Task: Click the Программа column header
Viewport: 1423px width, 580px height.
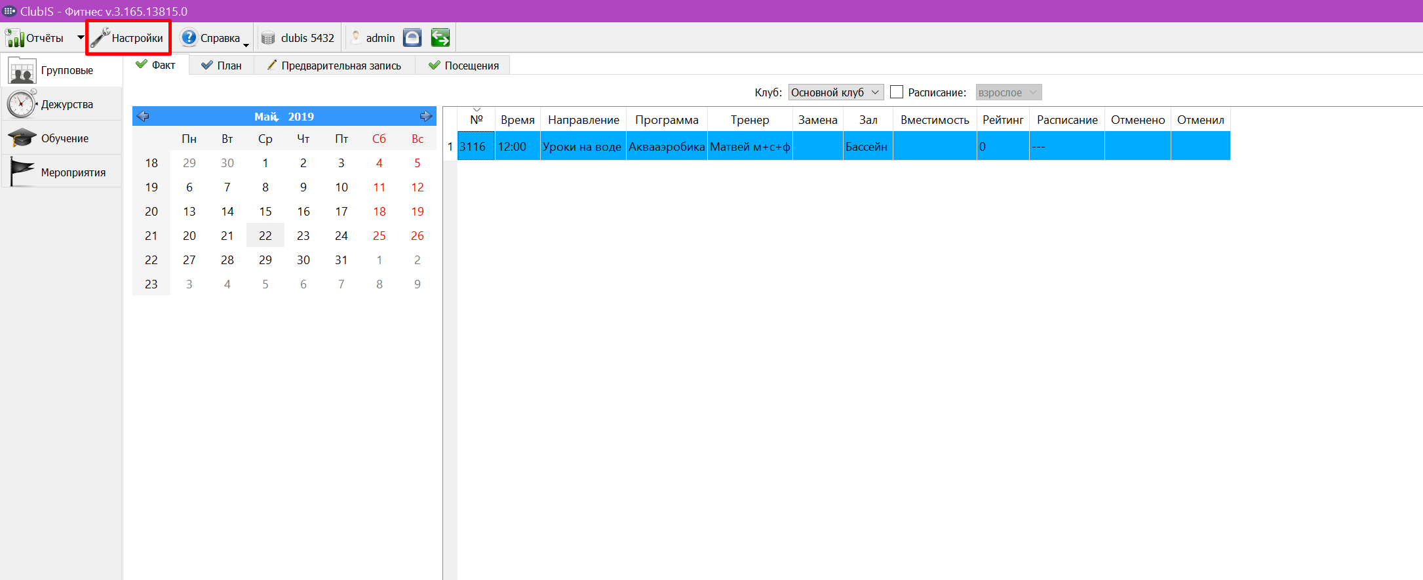Action: coord(667,119)
